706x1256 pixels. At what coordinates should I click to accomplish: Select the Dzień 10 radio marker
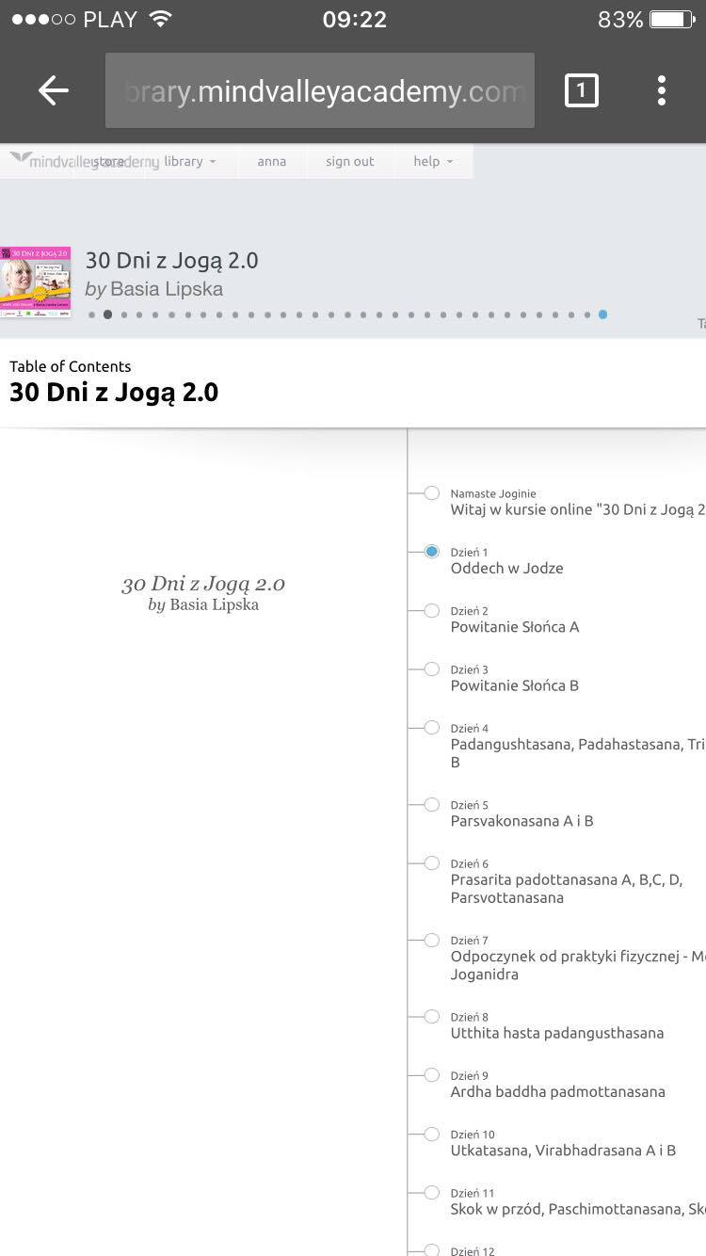click(431, 1134)
